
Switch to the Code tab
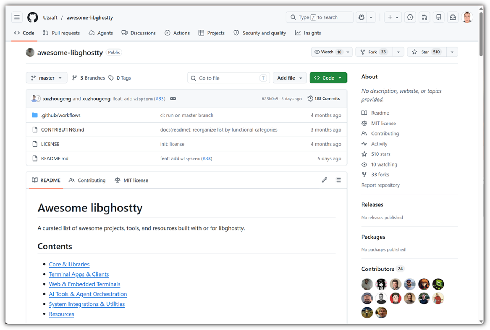(x=24, y=33)
